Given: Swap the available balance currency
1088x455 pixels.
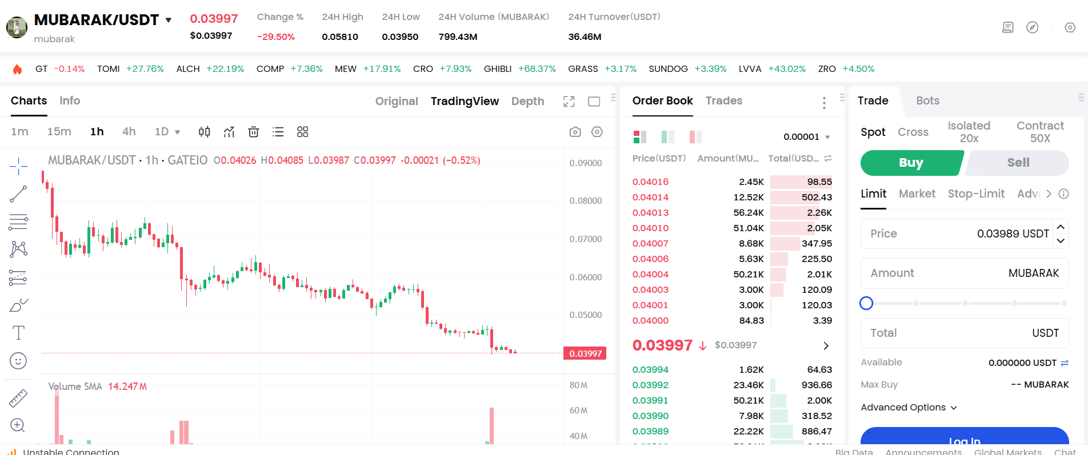Looking at the screenshot, I should click(x=1065, y=363).
